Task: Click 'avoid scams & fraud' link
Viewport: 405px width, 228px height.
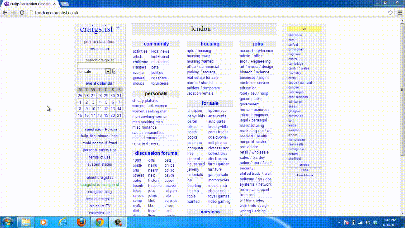Action: [100, 143]
